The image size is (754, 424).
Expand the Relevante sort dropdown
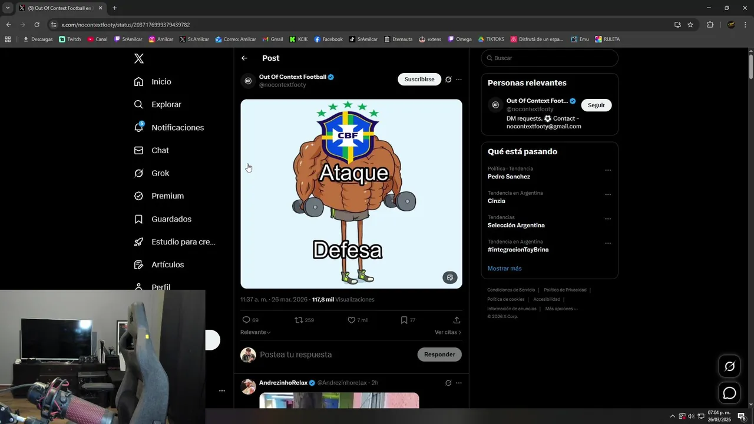click(x=256, y=332)
